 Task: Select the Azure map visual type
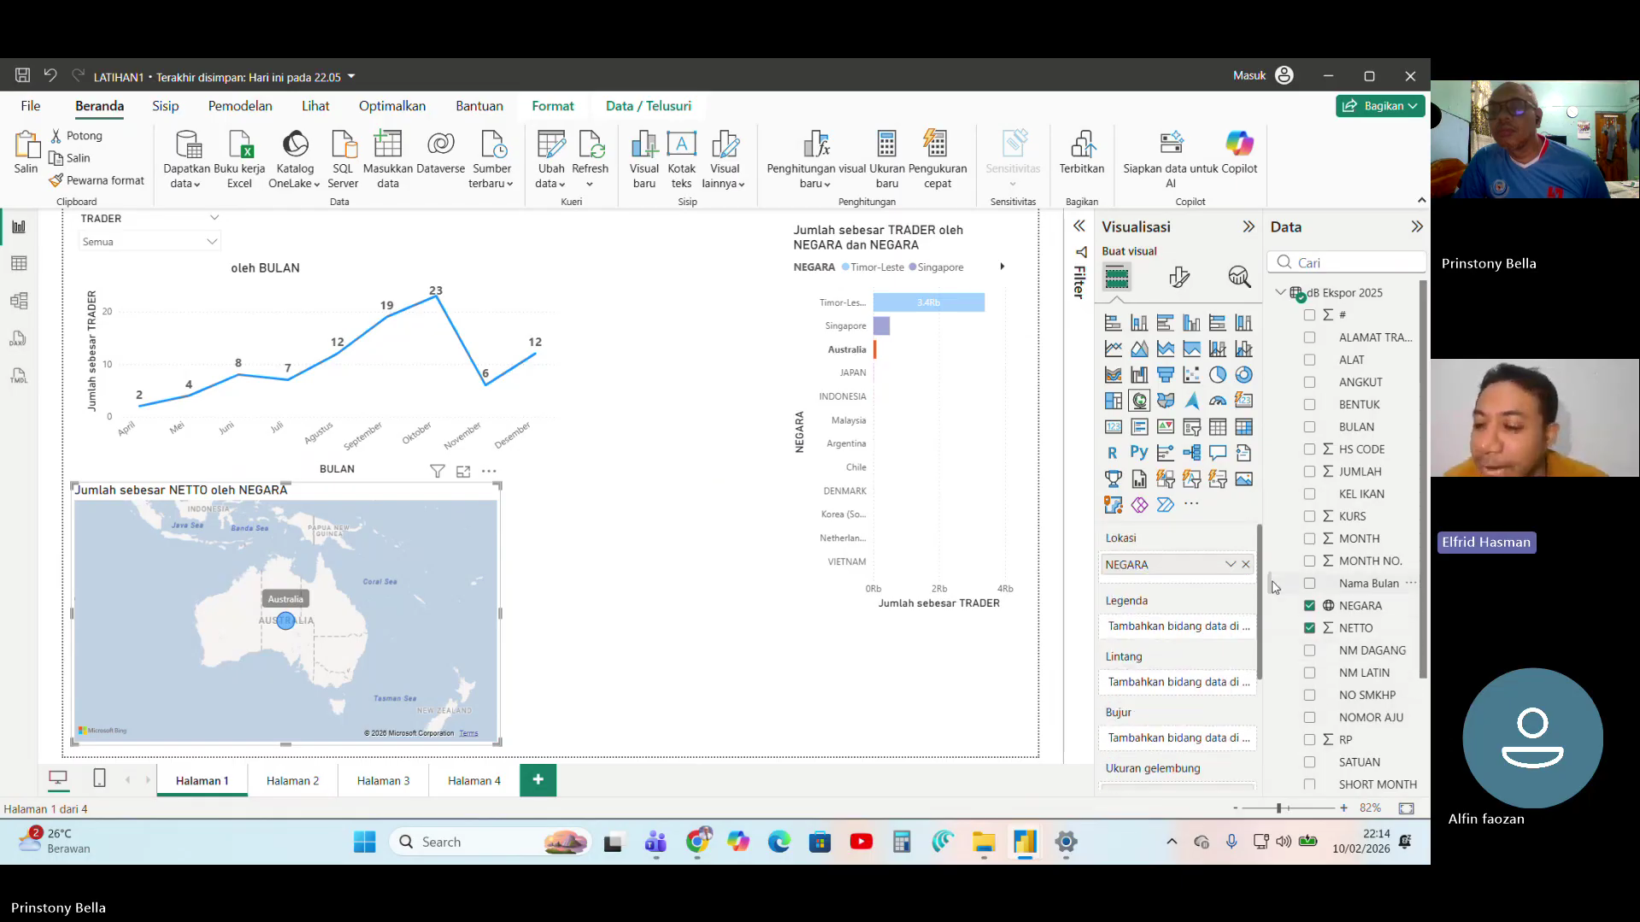[x=1191, y=400]
